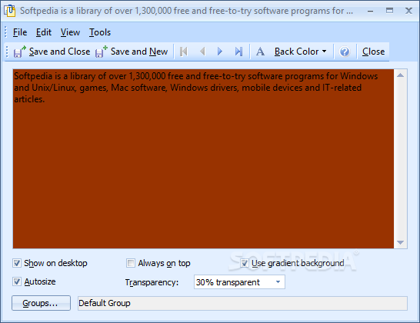Go to the previous note arrow icon

click(202, 52)
